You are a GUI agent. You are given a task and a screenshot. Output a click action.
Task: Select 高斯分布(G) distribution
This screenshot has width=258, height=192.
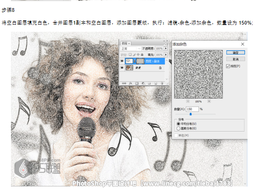click(178, 128)
